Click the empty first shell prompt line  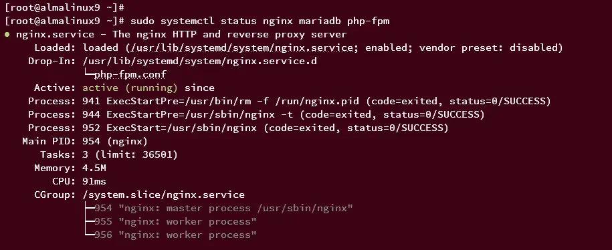pyautogui.click(x=65, y=7)
